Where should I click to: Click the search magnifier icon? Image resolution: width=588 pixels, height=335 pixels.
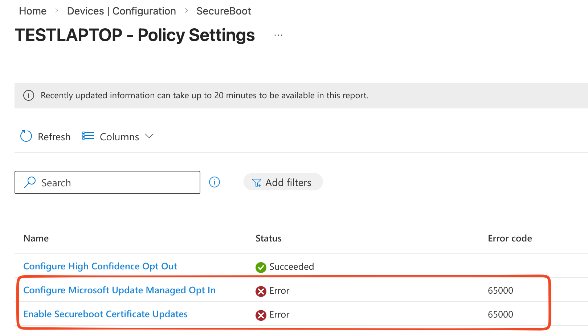(x=30, y=182)
